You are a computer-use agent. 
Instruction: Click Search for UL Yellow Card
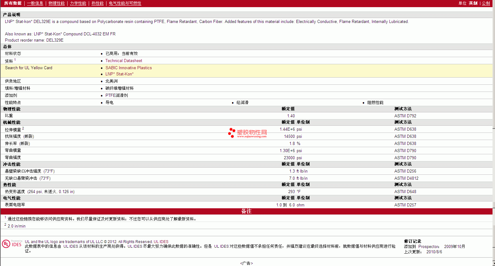click(x=29, y=68)
